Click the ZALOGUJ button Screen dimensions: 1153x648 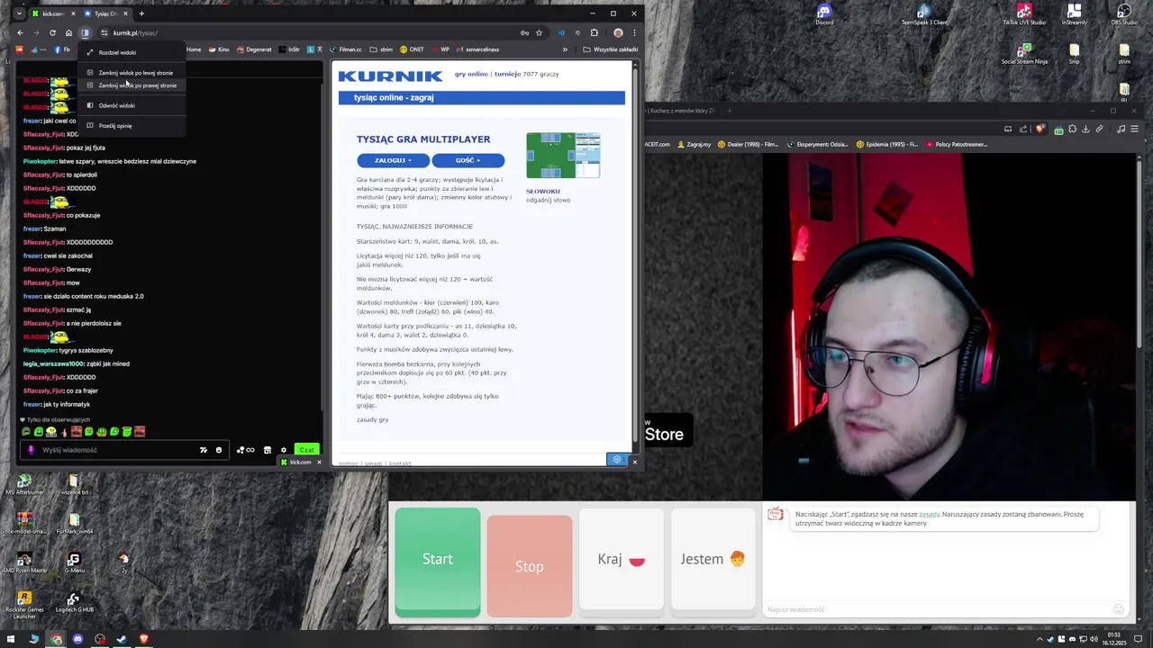(393, 160)
